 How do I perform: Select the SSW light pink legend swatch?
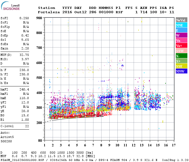181,51
